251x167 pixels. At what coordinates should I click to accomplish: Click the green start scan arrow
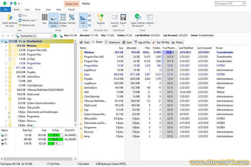point(55,36)
